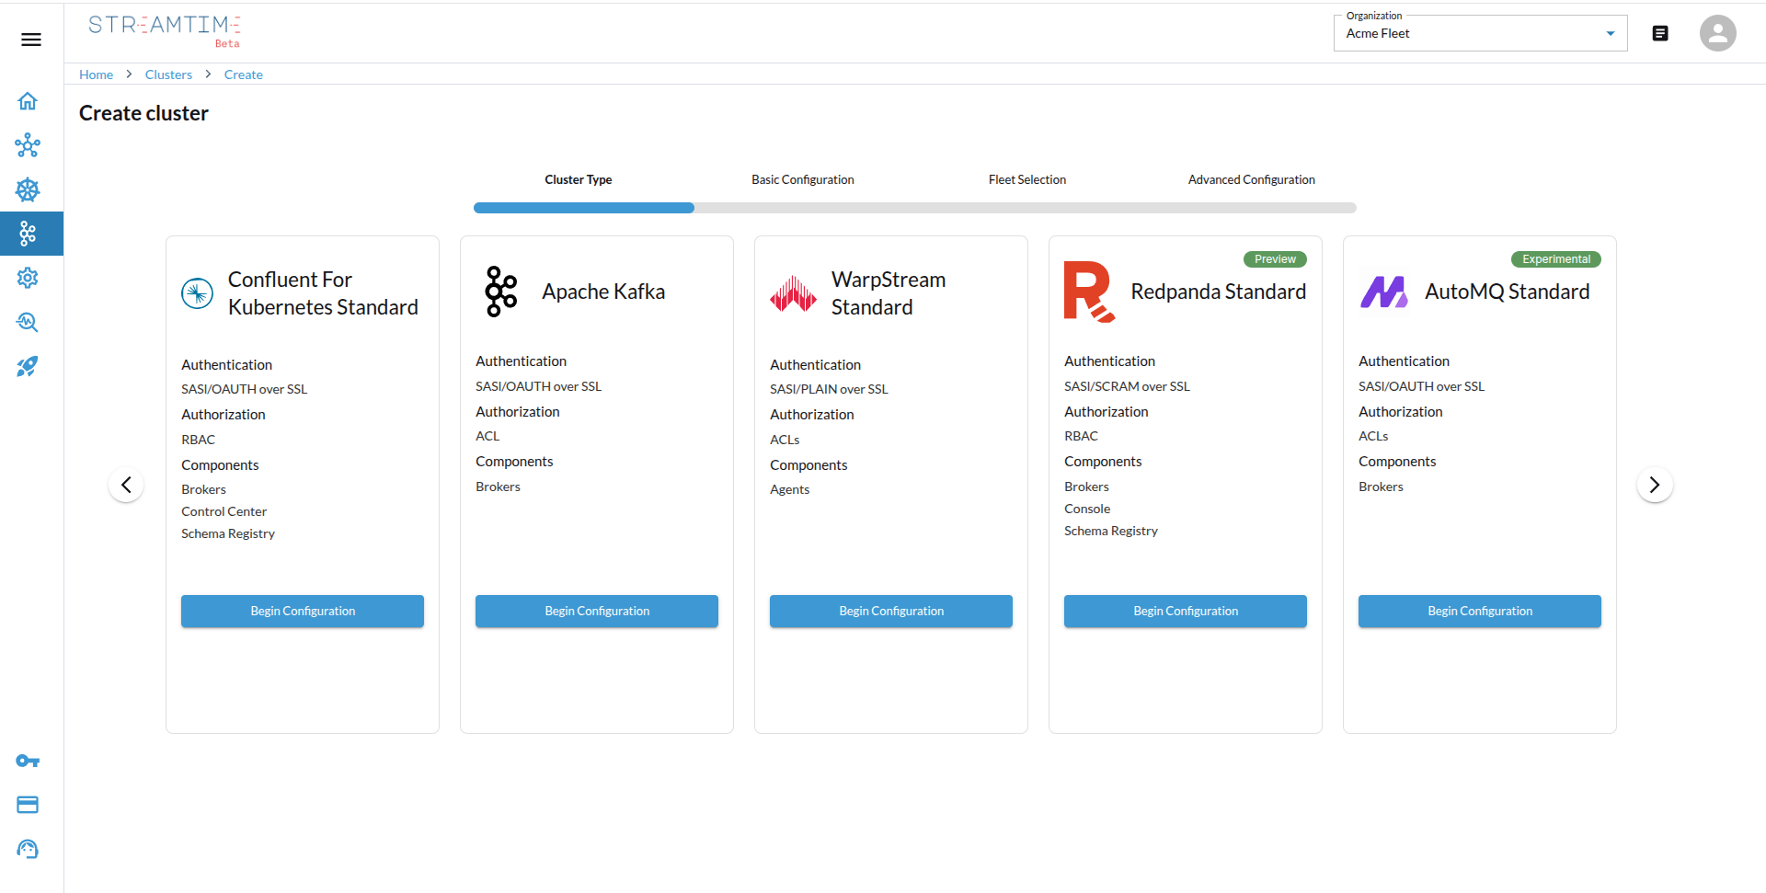Image resolution: width=1766 pixels, height=893 pixels.
Task: Open the API keys key icon
Action: (28, 761)
